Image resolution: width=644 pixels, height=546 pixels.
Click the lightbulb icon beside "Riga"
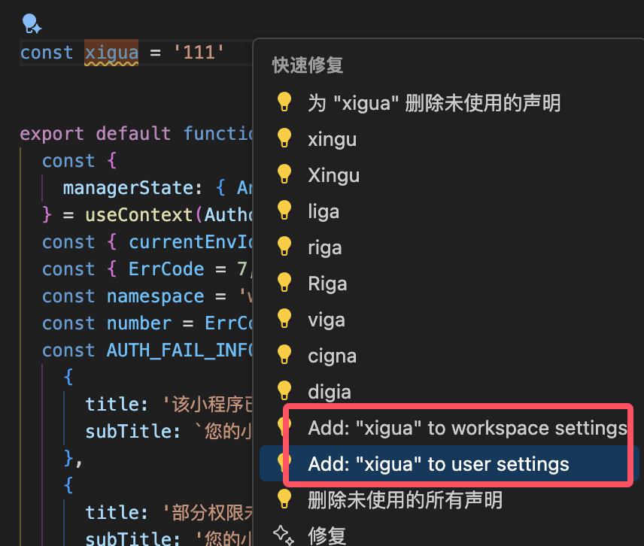pyautogui.click(x=284, y=283)
